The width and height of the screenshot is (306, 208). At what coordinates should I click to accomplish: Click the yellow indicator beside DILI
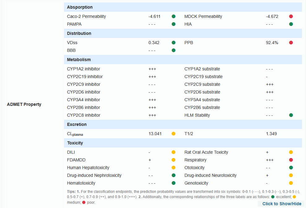(173, 152)
